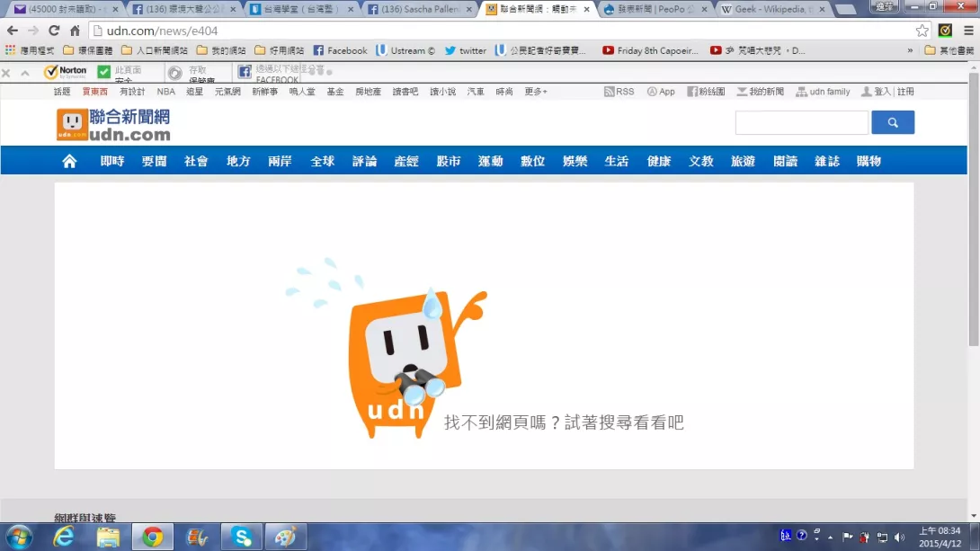Screen dimensions: 980x551
Task: Show hidden bookmarks with the » chevron
Action: [x=910, y=50]
